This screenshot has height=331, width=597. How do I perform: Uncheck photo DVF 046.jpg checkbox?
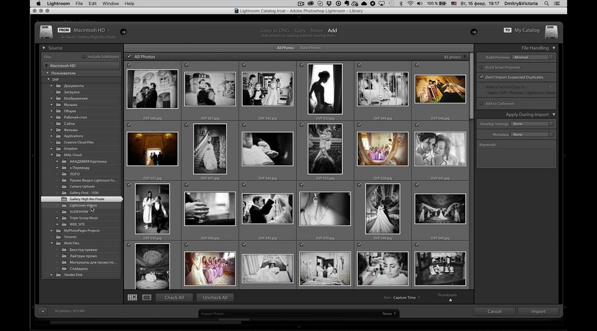[417, 65]
